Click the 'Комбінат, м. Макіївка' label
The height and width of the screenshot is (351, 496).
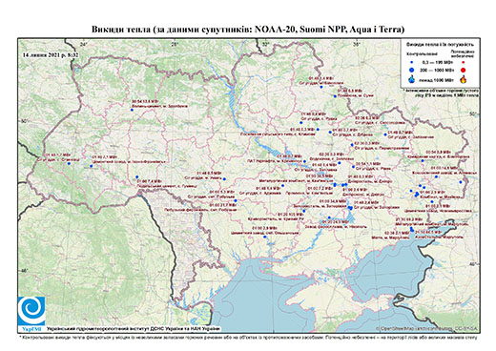tap(441, 196)
